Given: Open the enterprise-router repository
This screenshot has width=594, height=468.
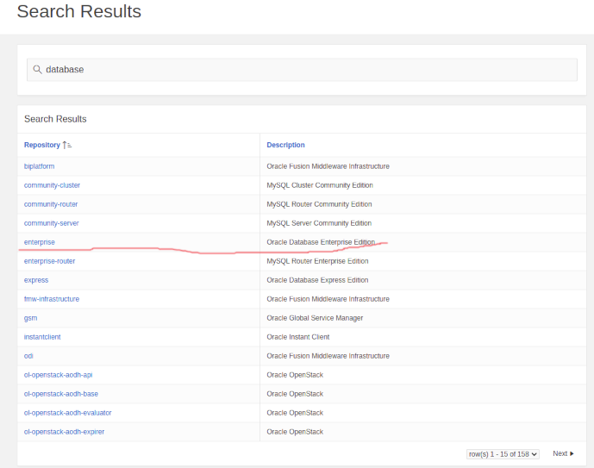Looking at the screenshot, I should point(50,261).
